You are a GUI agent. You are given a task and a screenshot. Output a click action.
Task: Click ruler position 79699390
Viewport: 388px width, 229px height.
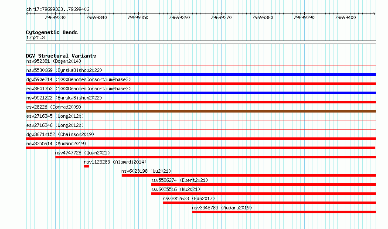click(304, 17)
